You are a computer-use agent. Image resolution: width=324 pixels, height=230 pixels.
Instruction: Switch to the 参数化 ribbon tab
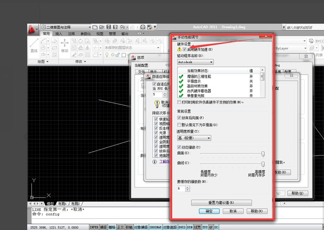[x=86, y=34]
